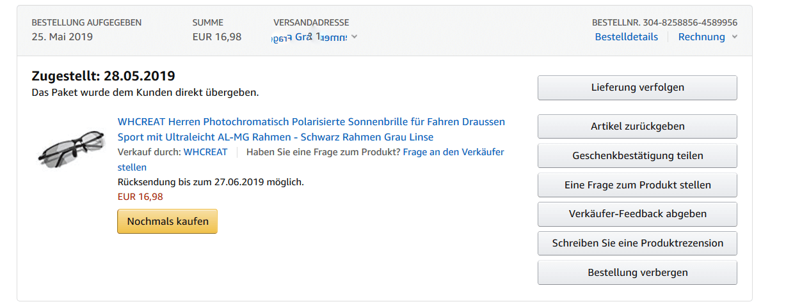Track the package via Lieferung verfolgen
This screenshot has height=304, width=786.
(x=637, y=87)
